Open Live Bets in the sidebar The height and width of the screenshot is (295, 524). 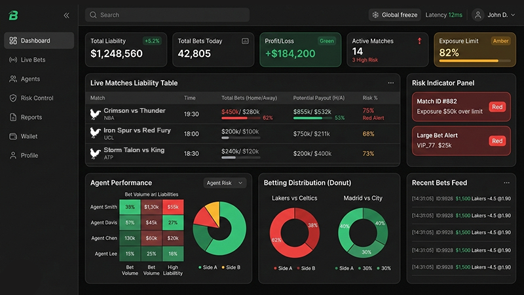coord(39,60)
